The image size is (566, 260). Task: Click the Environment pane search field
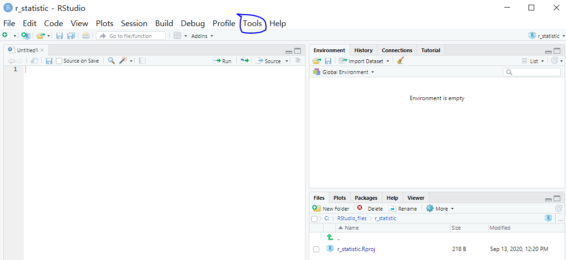(x=532, y=72)
